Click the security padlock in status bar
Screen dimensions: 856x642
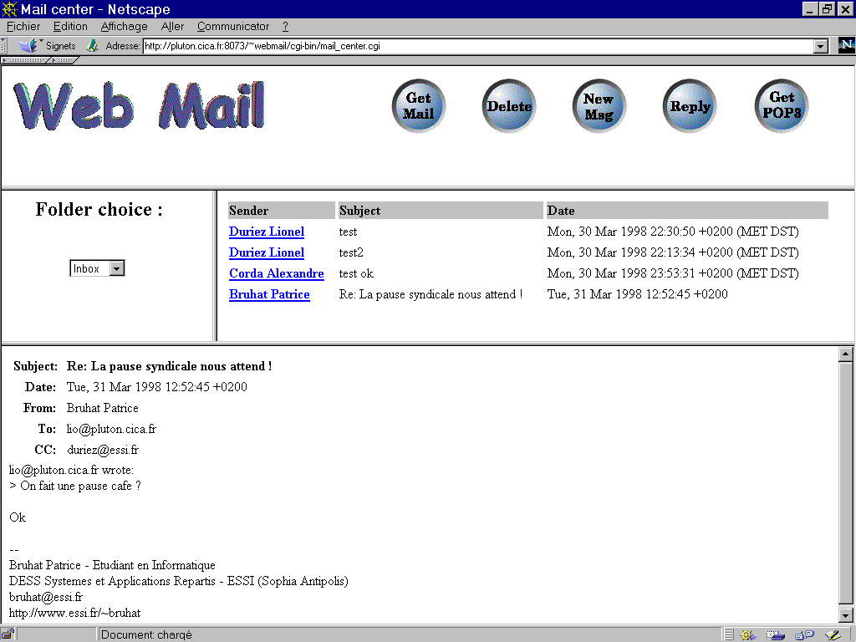tap(8, 634)
